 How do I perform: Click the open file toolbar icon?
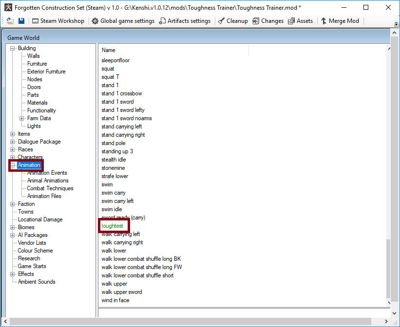(x=10, y=21)
